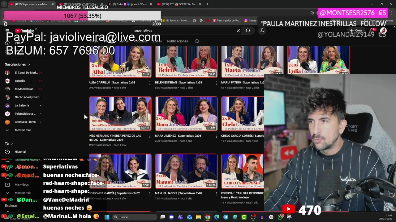Play the Mara Jiménez video thumbnail
The image size is (396, 222).
pyautogui.click(x=186, y=114)
